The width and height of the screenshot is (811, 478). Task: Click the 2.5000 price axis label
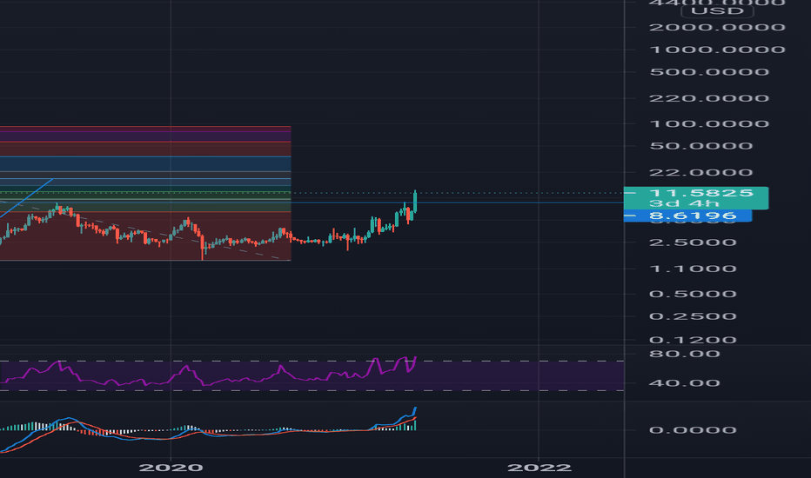[x=693, y=242]
